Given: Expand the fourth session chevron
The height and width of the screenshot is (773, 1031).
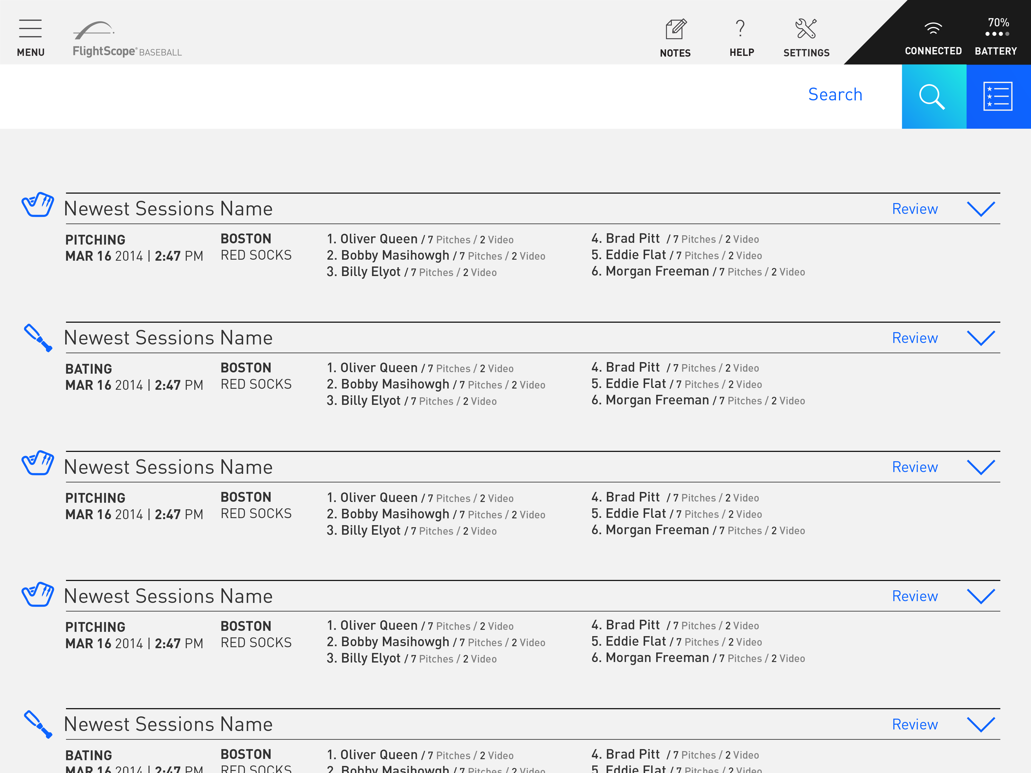Looking at the screenshot, I should pyautogui.click(x=981, y=596).
